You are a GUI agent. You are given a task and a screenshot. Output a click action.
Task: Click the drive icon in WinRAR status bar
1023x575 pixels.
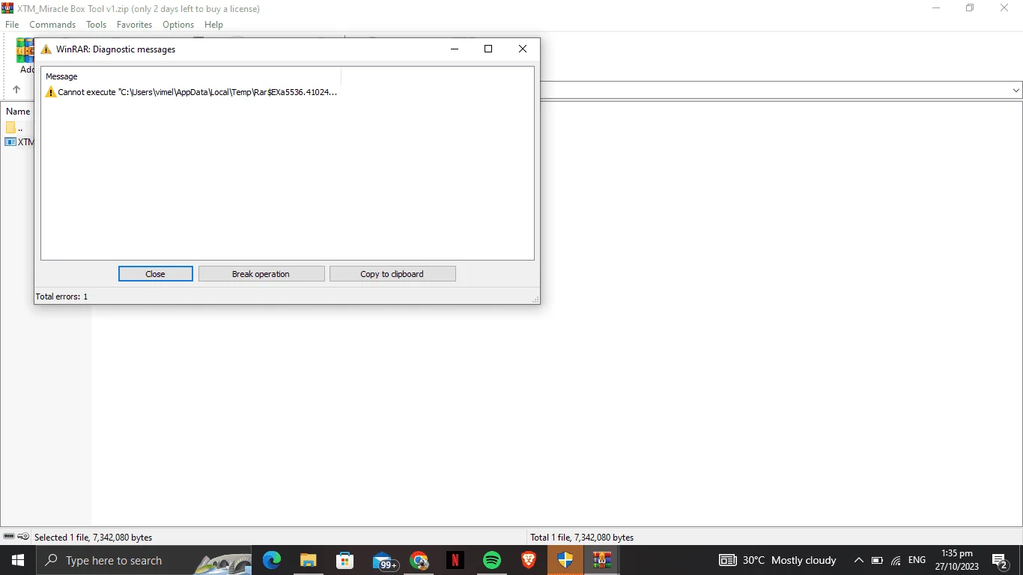[9, 537]
